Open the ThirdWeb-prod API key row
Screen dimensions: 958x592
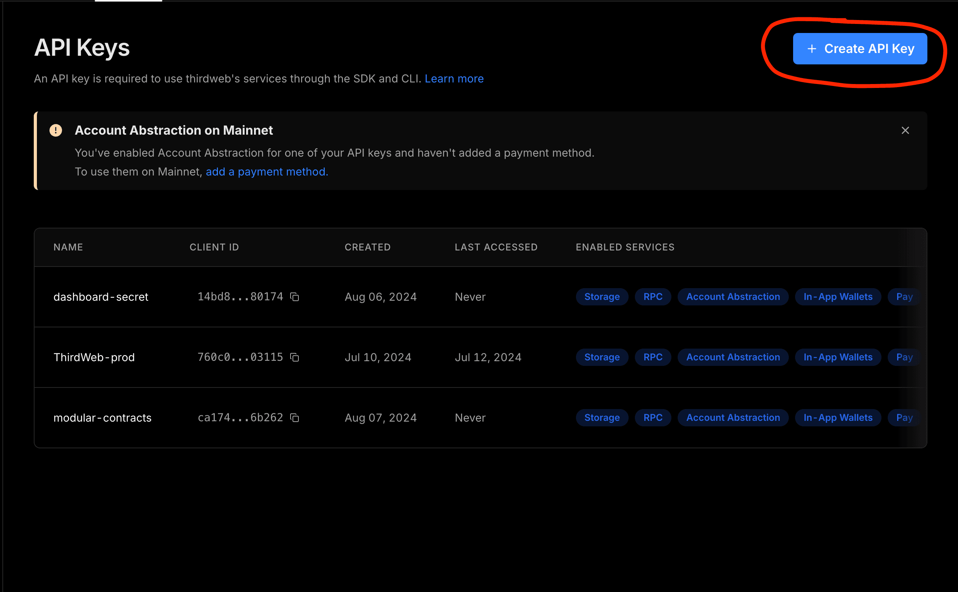pyautogui.click(x=94, y=357)
